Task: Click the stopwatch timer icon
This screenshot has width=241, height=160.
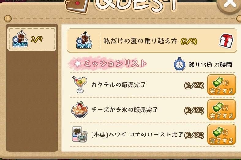Action: (179, 64)
